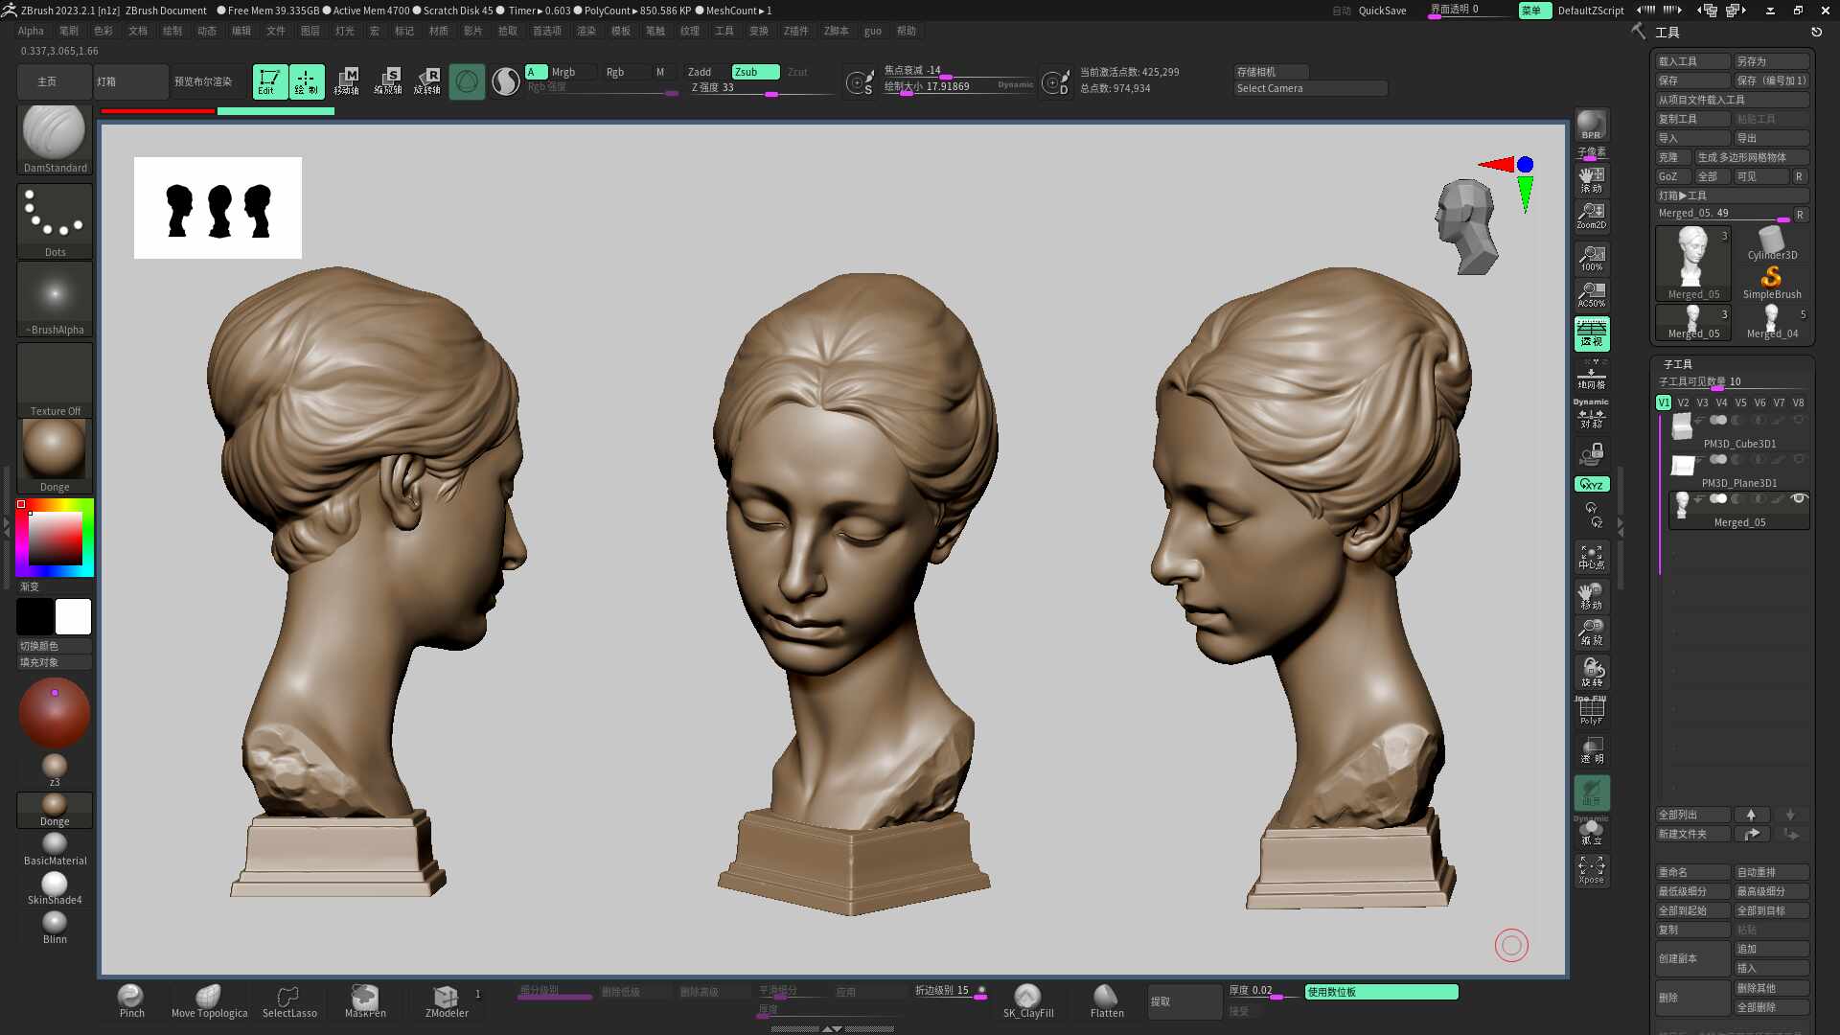This screenshot has height=1035, width=1840.
Task: Click the QuickSave button
Action: pos(1382,11)
